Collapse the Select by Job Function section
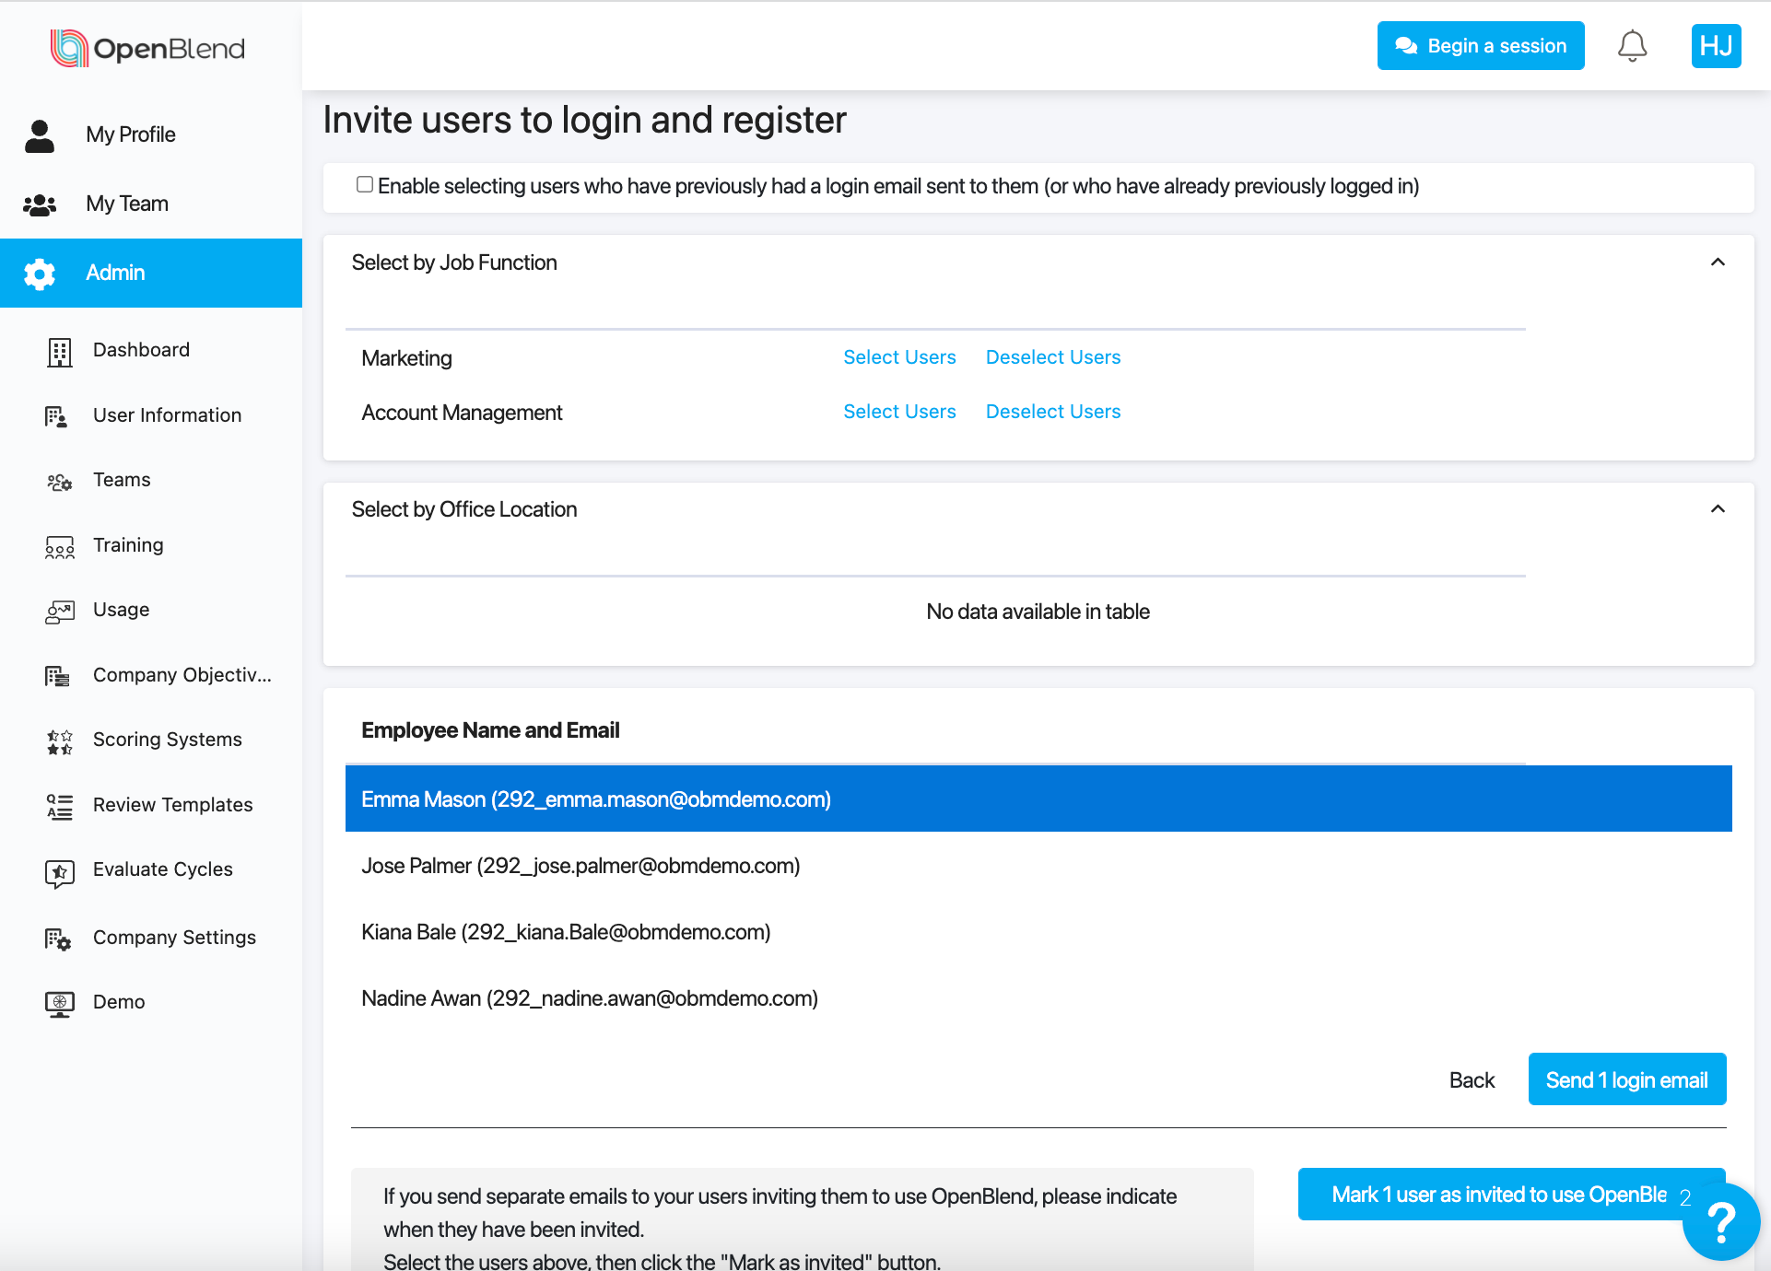Screen dimensions: 1771x1271 pos(1718,262)
